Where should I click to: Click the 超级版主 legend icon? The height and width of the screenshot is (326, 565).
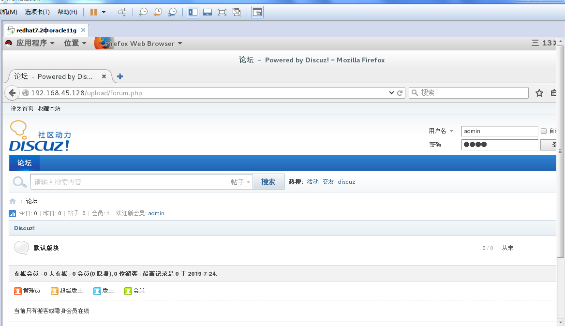[x=54, y=291]
